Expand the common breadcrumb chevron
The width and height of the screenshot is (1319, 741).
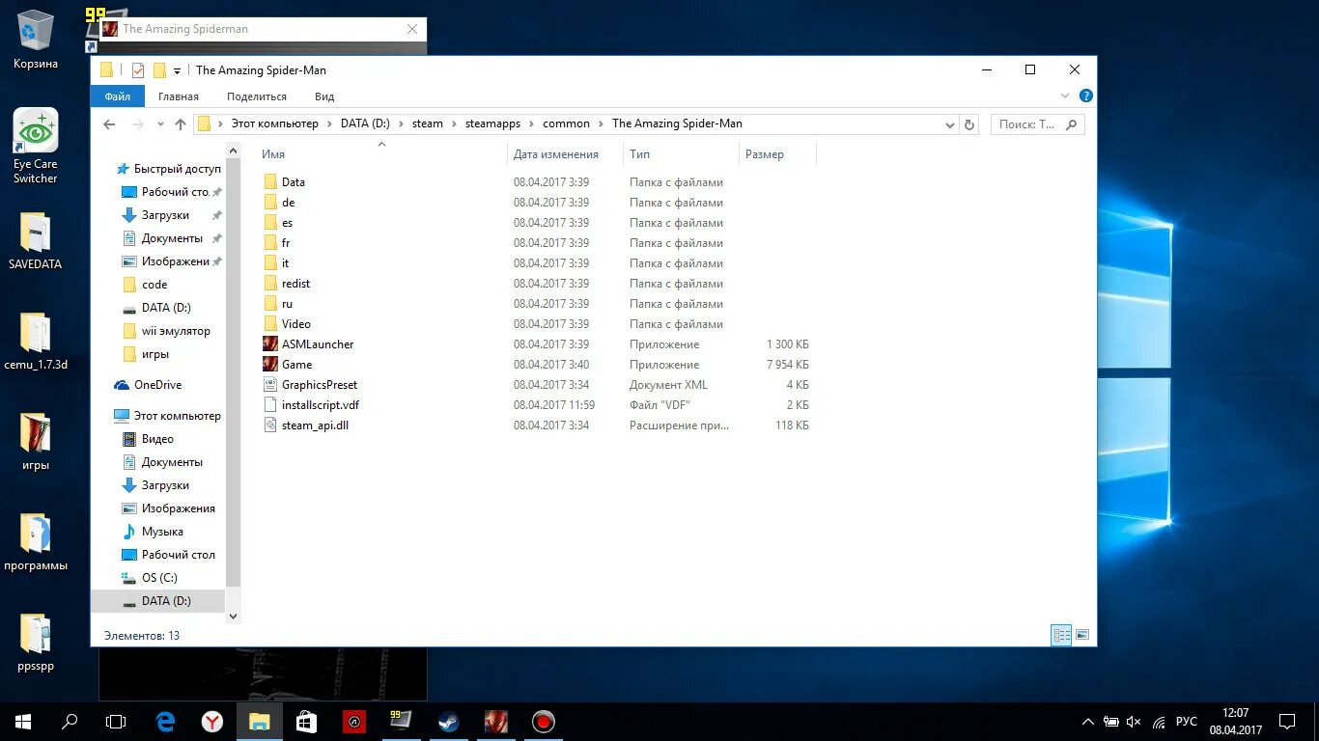pyautogui.click(x=601, y=123)
